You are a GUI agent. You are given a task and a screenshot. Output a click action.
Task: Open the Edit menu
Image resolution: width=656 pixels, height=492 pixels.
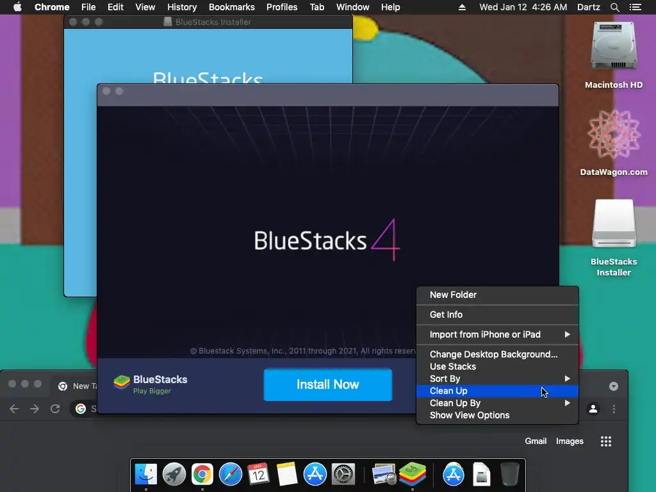[x=115, y=7]
